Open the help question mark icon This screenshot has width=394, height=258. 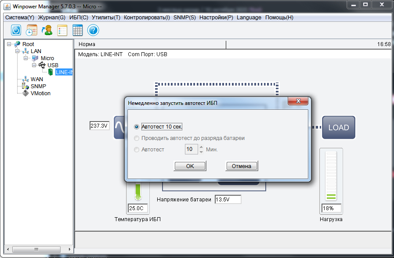click(93, 30)
